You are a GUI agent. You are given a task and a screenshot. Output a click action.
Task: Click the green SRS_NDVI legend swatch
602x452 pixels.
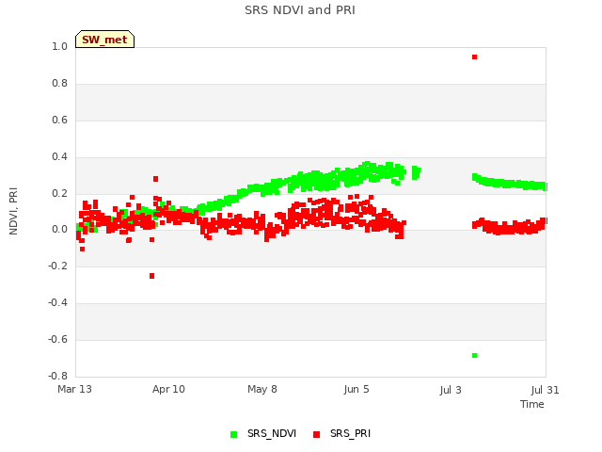pos(234,434)
